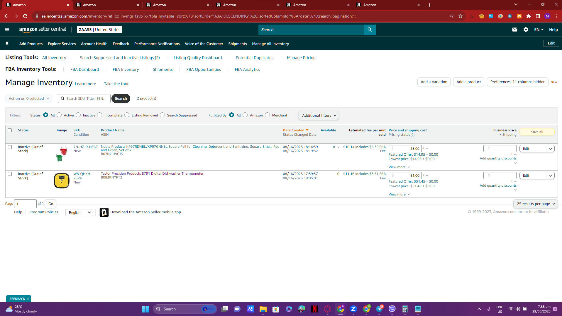Open Netflix from the taskbar

pos(314,309)
